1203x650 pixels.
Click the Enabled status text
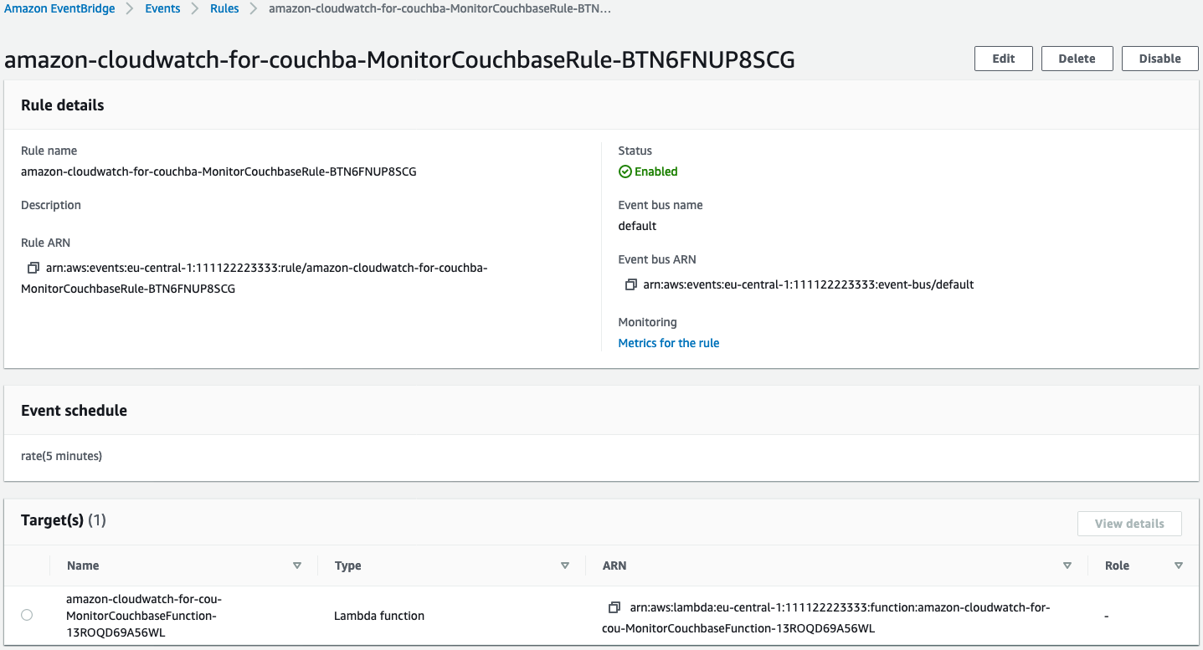[656, 171]
